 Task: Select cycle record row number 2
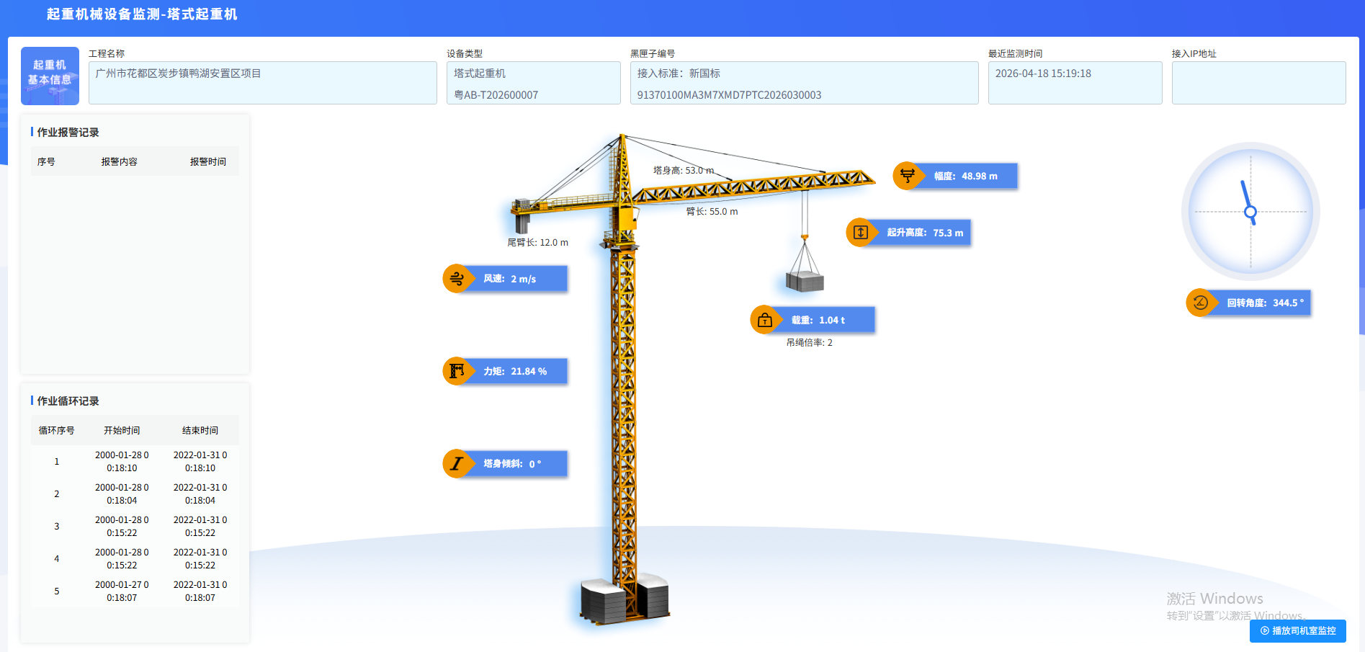point(135,494)
